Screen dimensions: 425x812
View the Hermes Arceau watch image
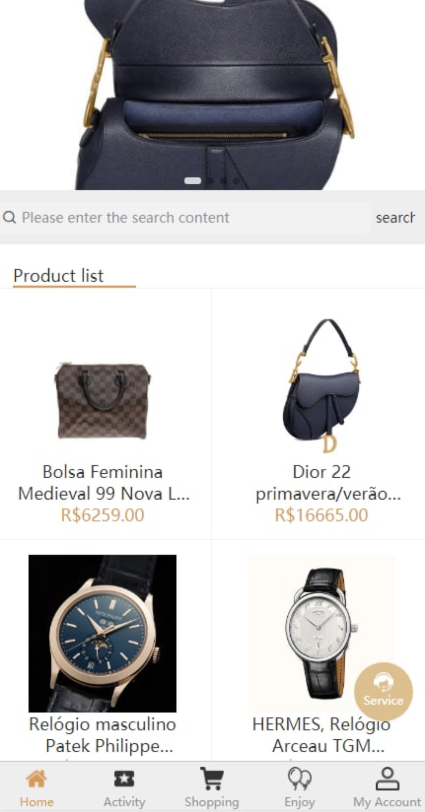pos(321,633)
